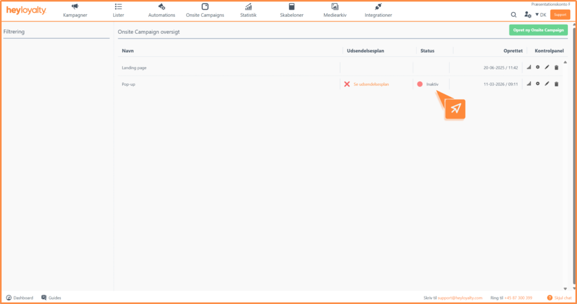Open statistics for the Pop-up campaign
The image size is (577, 304).
point(529,84)
